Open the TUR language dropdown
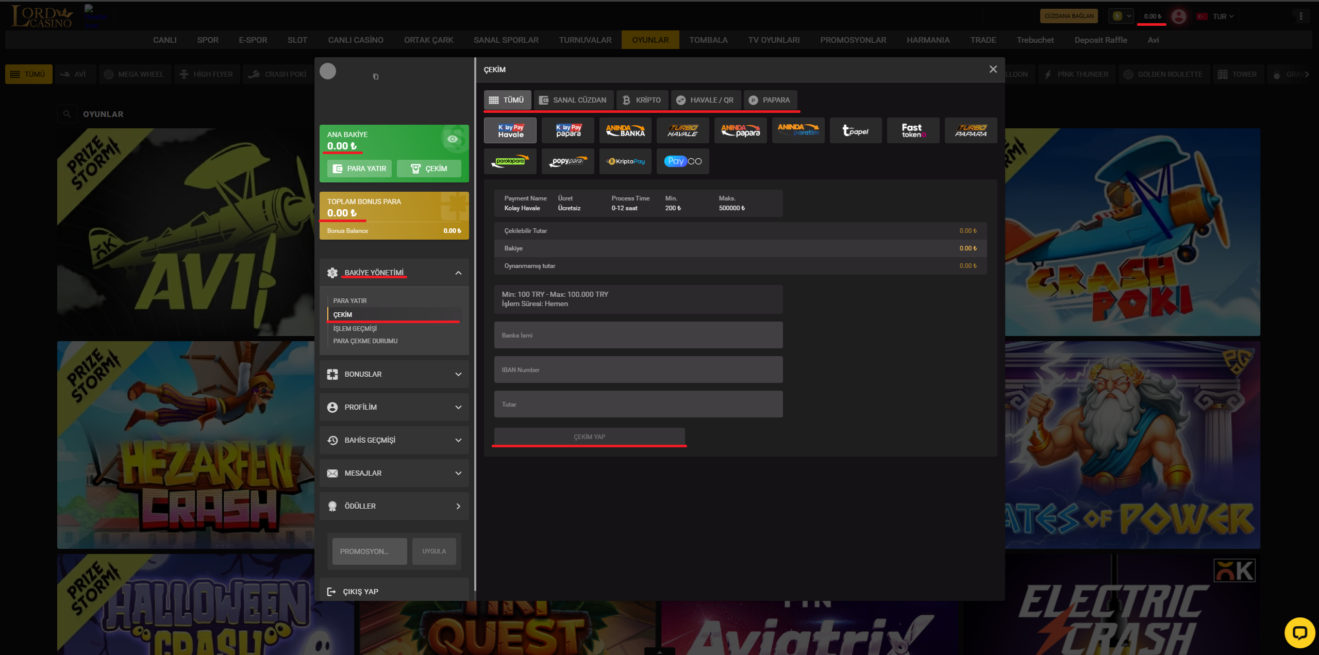 click(1216, 16)
